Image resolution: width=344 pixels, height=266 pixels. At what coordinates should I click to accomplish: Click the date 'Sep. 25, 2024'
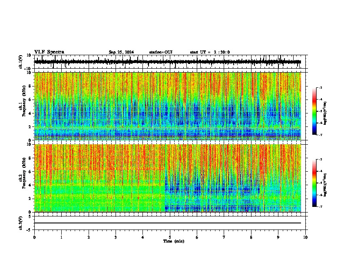[x=121, y=52]
